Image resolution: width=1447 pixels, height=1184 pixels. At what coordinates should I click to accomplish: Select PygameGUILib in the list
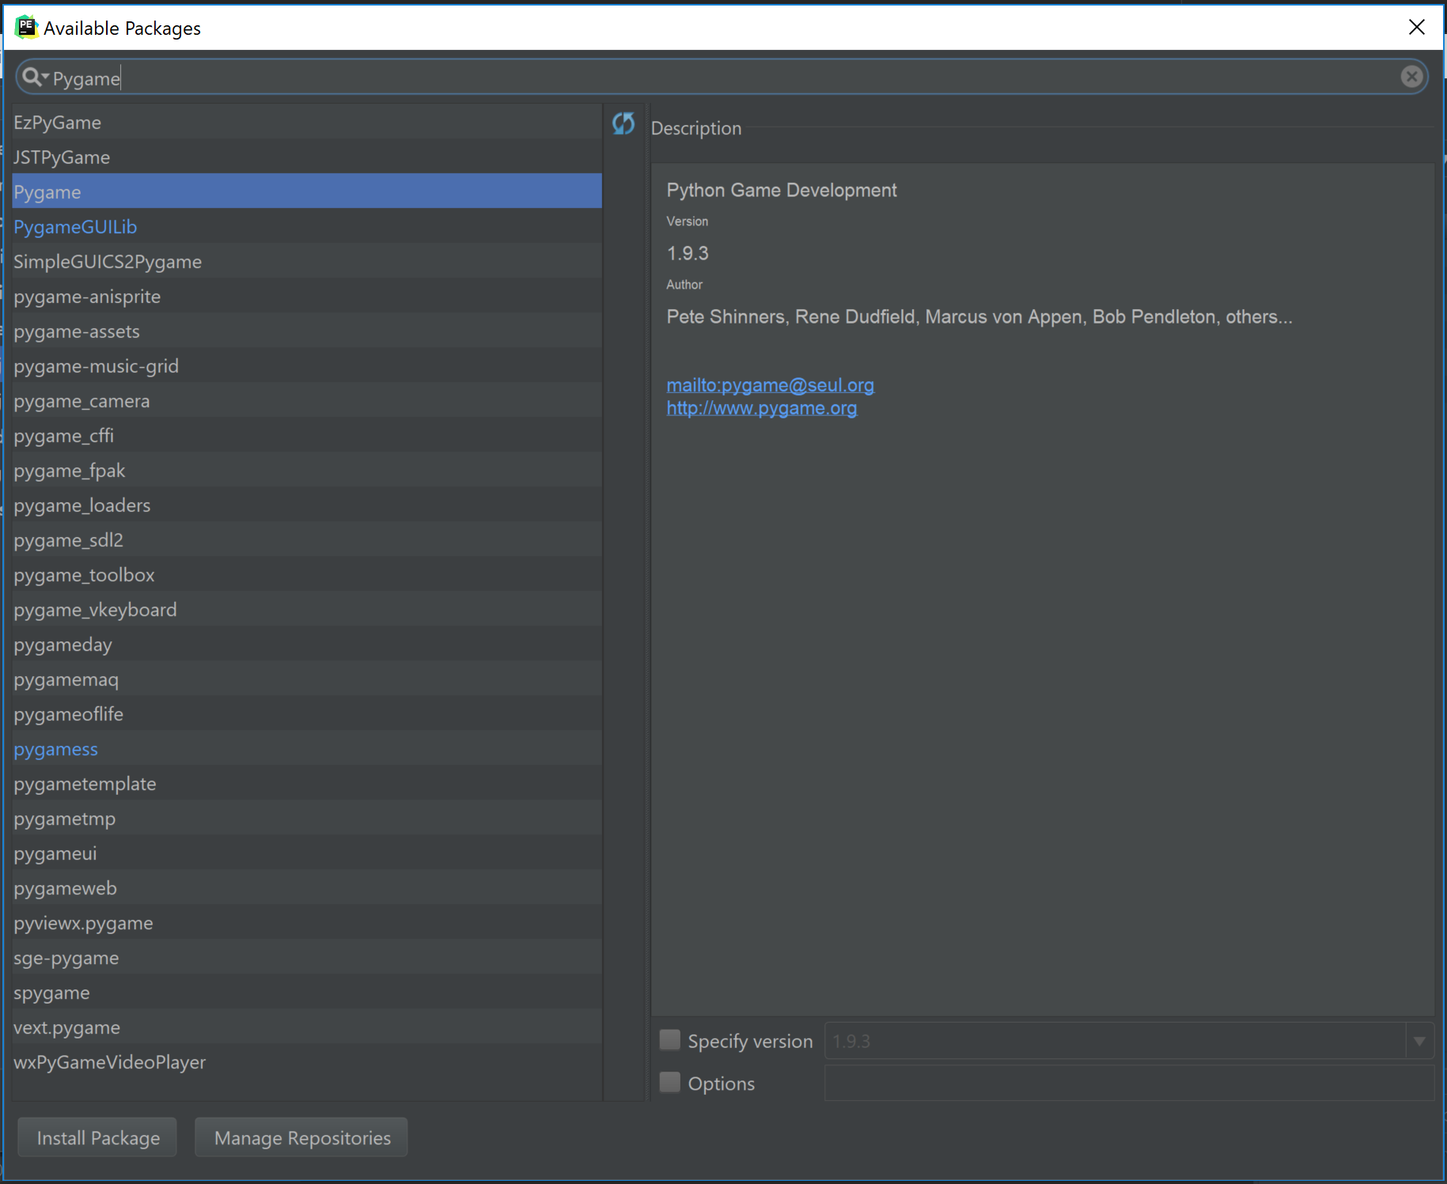307,227
